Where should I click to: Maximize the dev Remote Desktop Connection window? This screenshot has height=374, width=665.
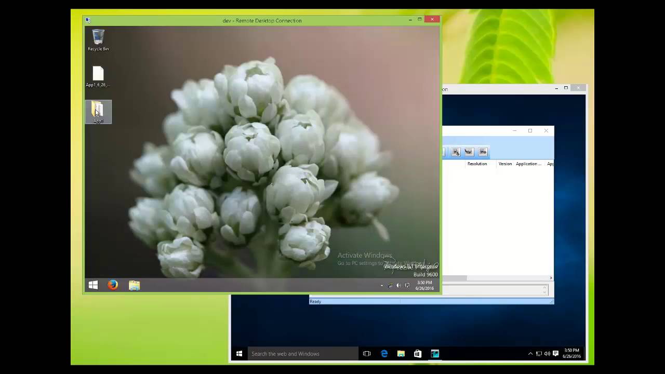tap(420, 20)
